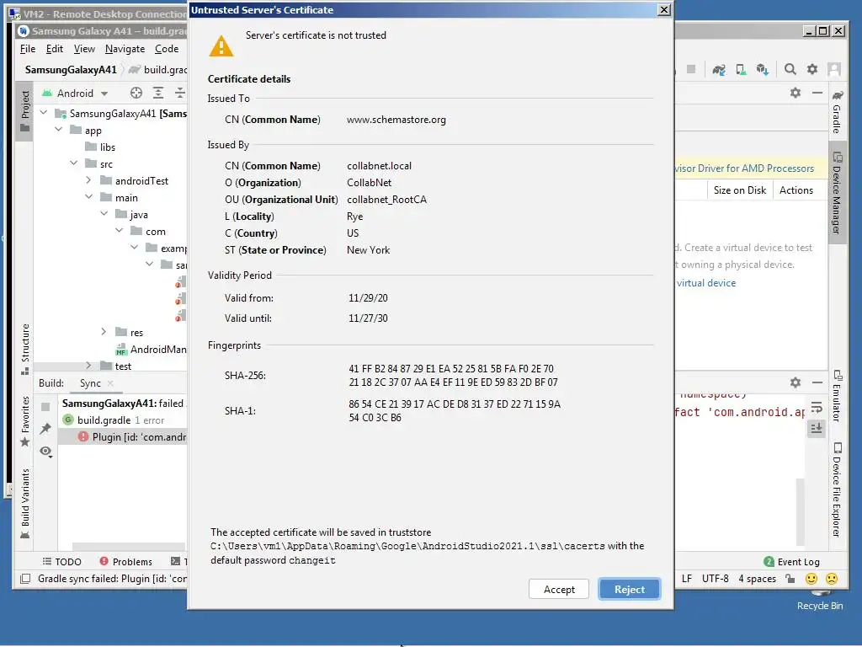Viewport: 862px width, 647px height.
Task: Open the Event Log
Action: pos(791,562)
